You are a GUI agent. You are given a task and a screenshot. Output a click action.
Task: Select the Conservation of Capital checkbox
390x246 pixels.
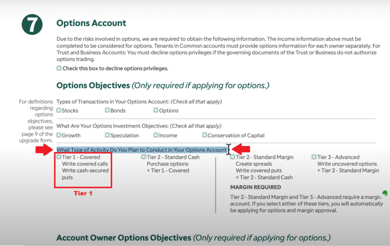[205, 135]
